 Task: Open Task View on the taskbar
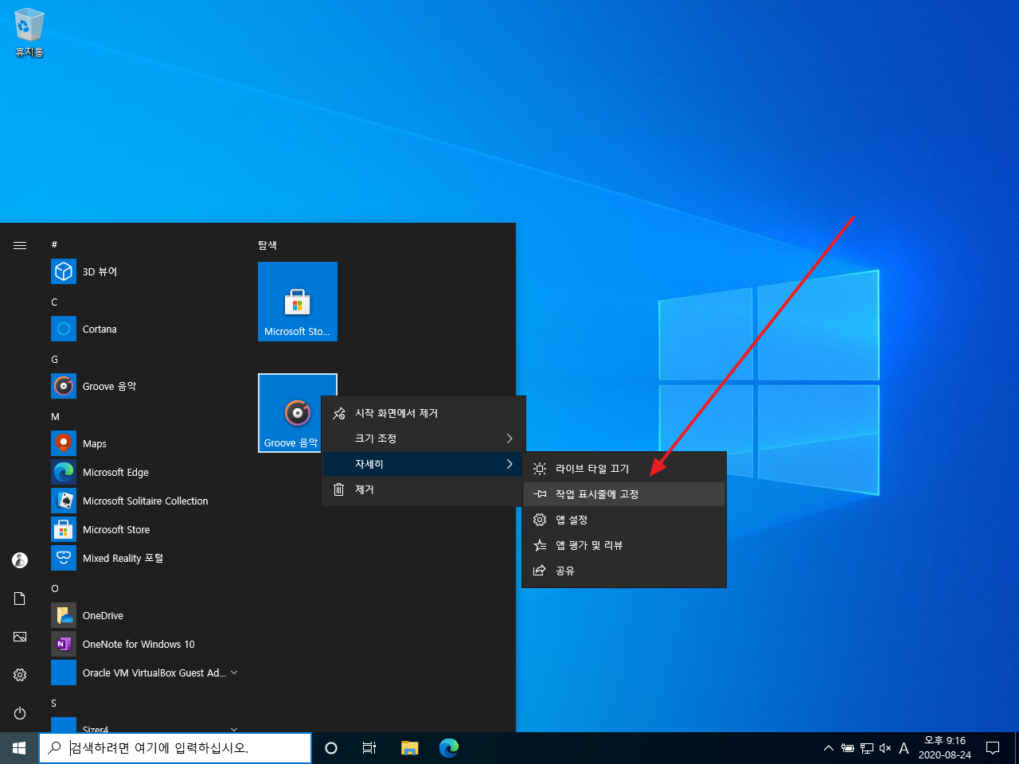click(x=369, y=748)
